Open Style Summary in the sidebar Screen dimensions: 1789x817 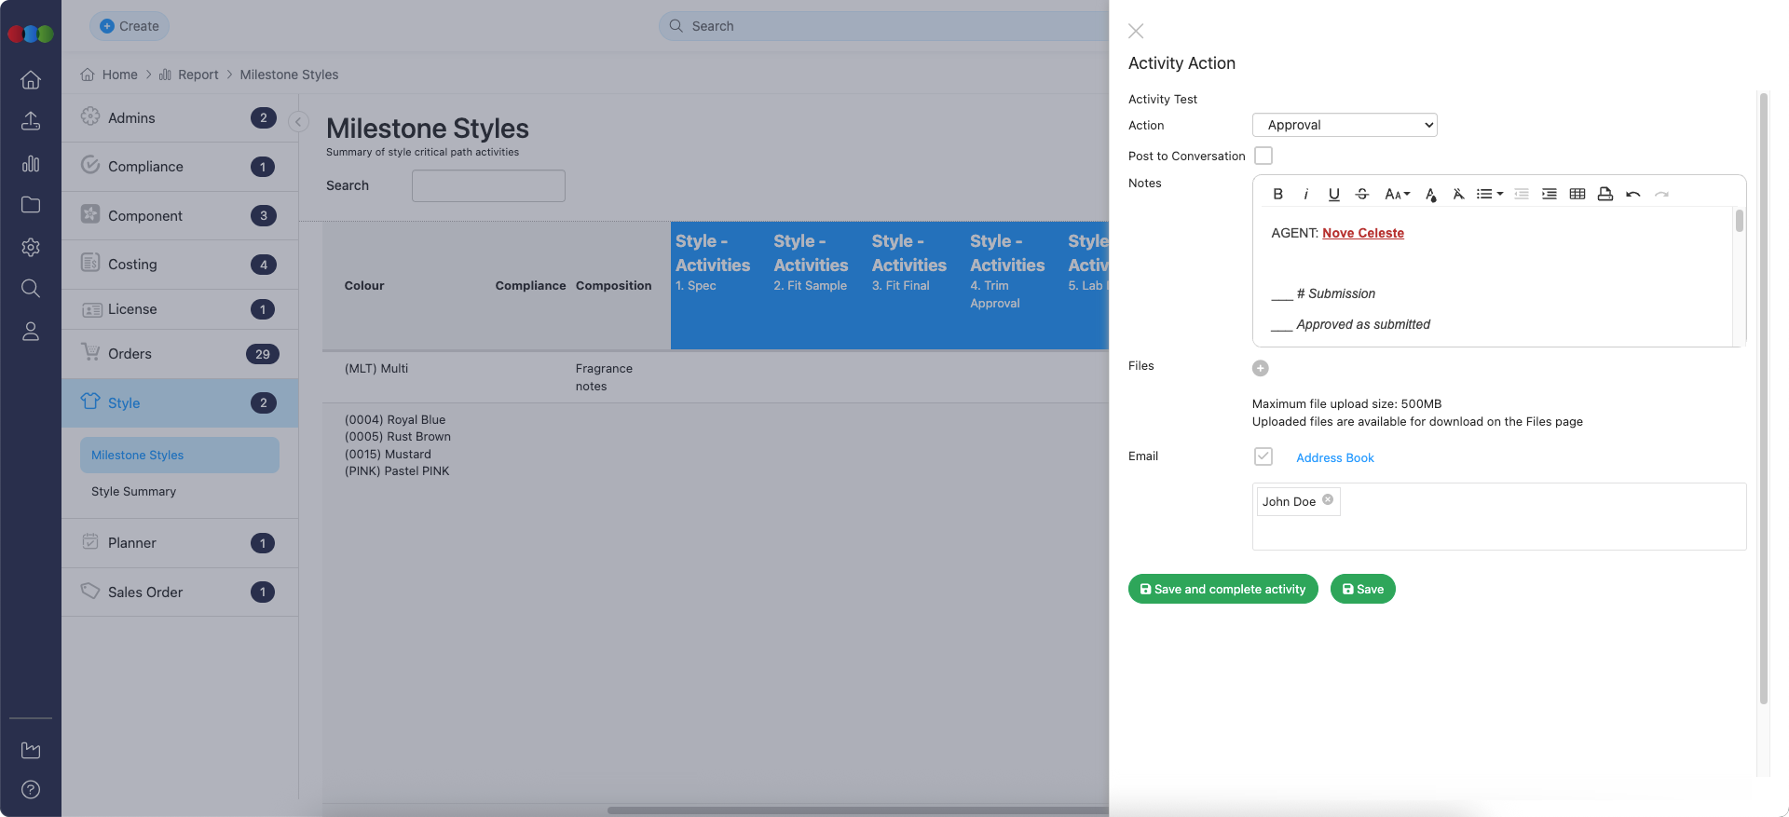coord(133,492)
